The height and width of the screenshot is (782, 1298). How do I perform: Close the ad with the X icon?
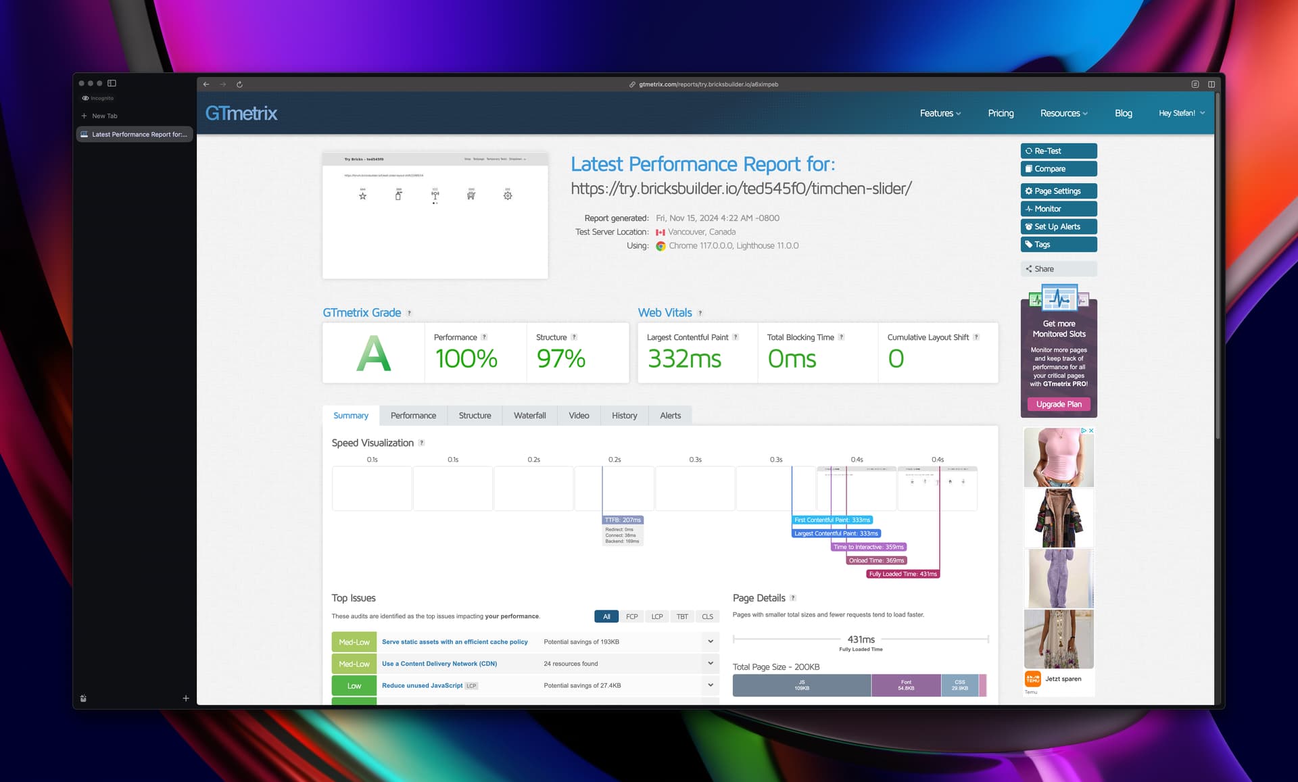pos(1090,431)
